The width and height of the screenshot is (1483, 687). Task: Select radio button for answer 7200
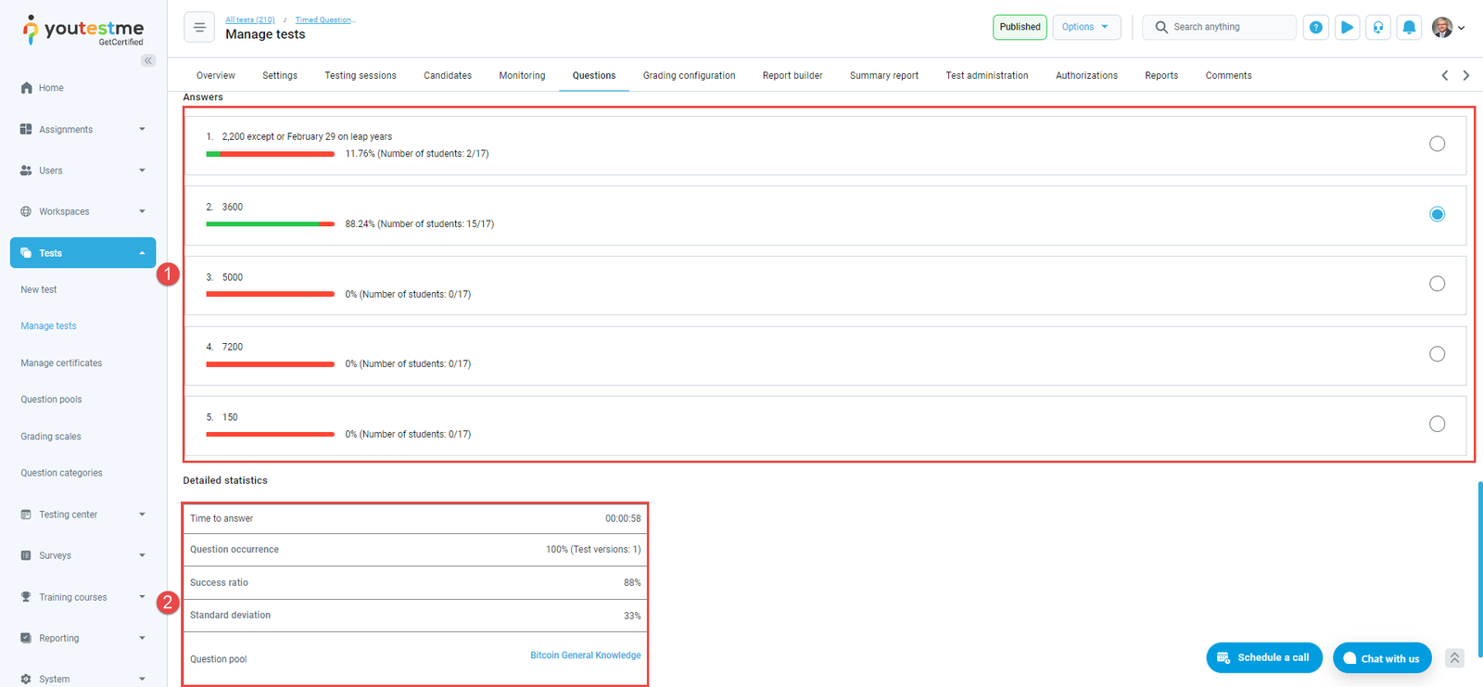(x=1437, y=354)
